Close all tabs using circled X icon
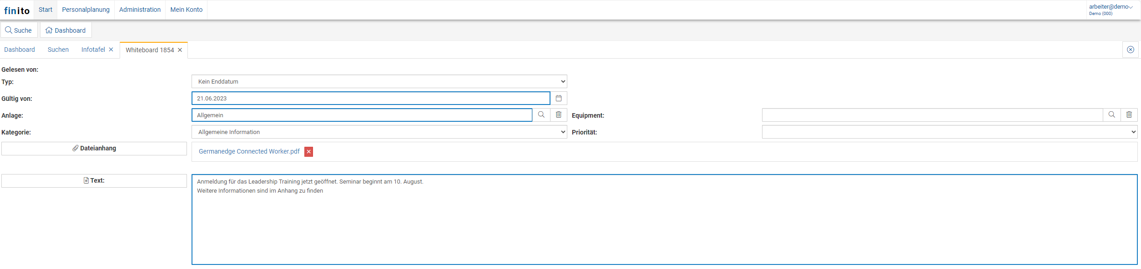This screenshot has height=269, width=1141. tap(1130, 50)
